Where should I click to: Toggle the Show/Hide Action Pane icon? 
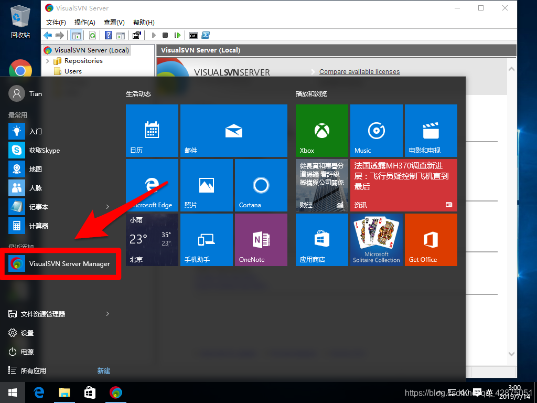[x=121, y=35]
